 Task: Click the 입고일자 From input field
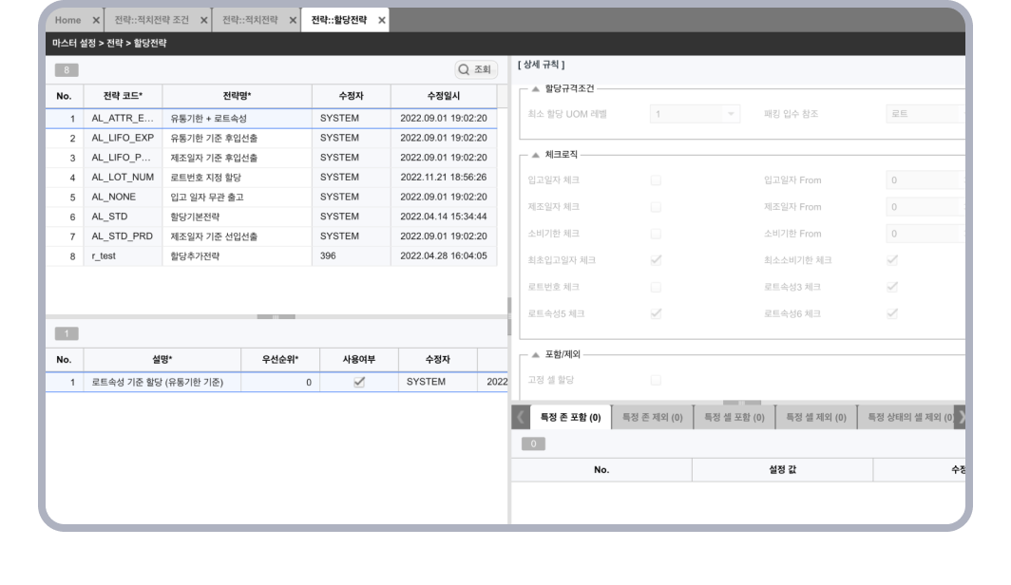click(924, 180)
